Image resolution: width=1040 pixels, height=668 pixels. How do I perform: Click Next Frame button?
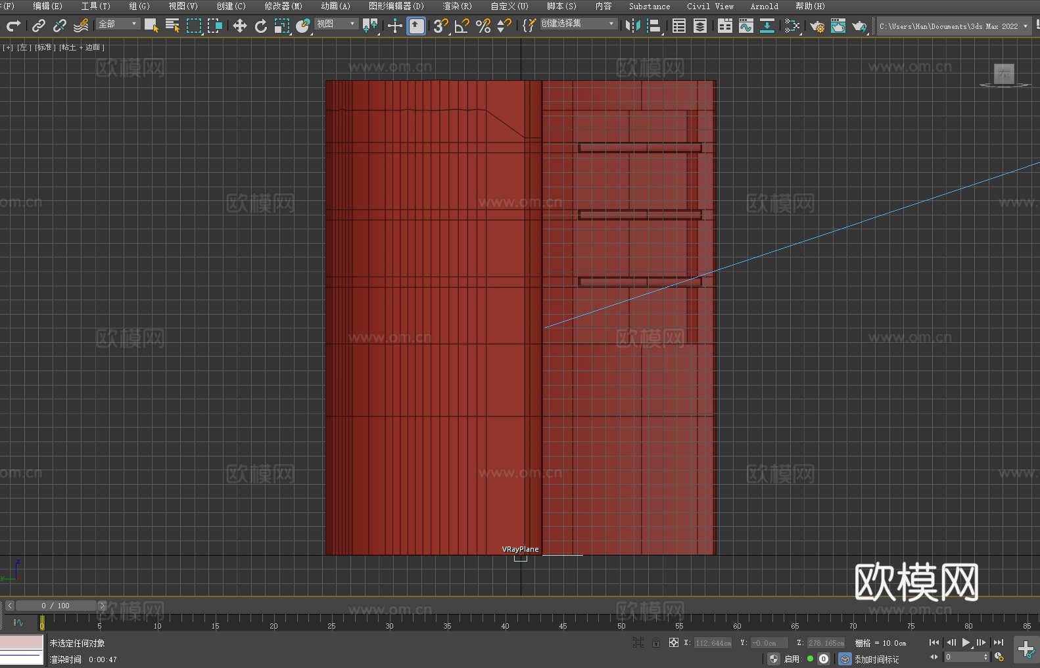point(981,642)
